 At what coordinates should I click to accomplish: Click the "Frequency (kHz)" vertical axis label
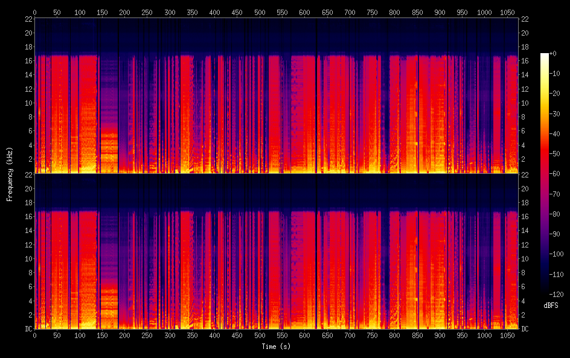(10, 173)
